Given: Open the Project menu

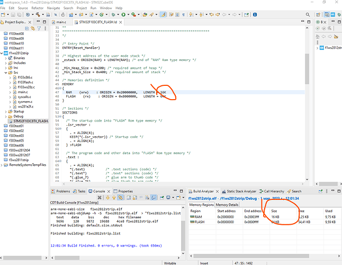Looking at the screenshot, I should [x=82, y=8].
